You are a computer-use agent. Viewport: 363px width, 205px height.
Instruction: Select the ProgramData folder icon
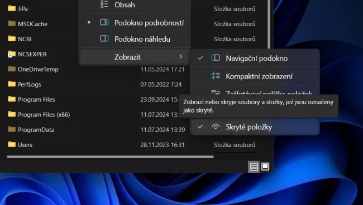(12, 129)
